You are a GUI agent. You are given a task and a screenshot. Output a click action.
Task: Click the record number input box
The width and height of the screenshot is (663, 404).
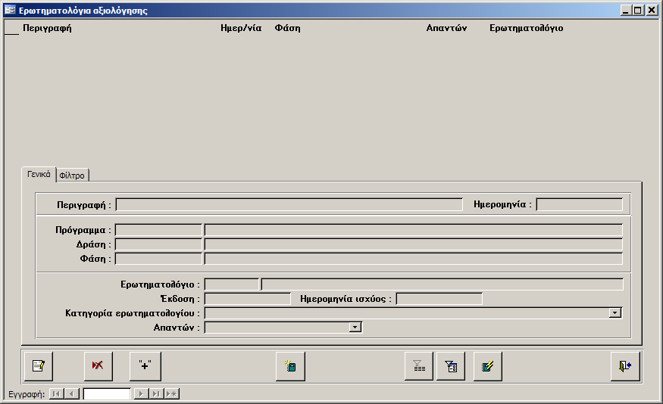(x=107, y=394)
